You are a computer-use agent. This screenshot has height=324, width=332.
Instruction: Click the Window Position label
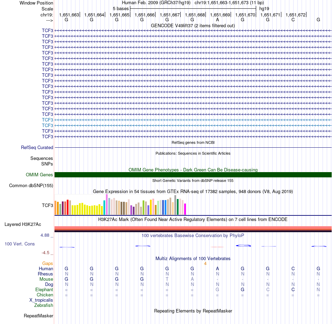[36, 3]
